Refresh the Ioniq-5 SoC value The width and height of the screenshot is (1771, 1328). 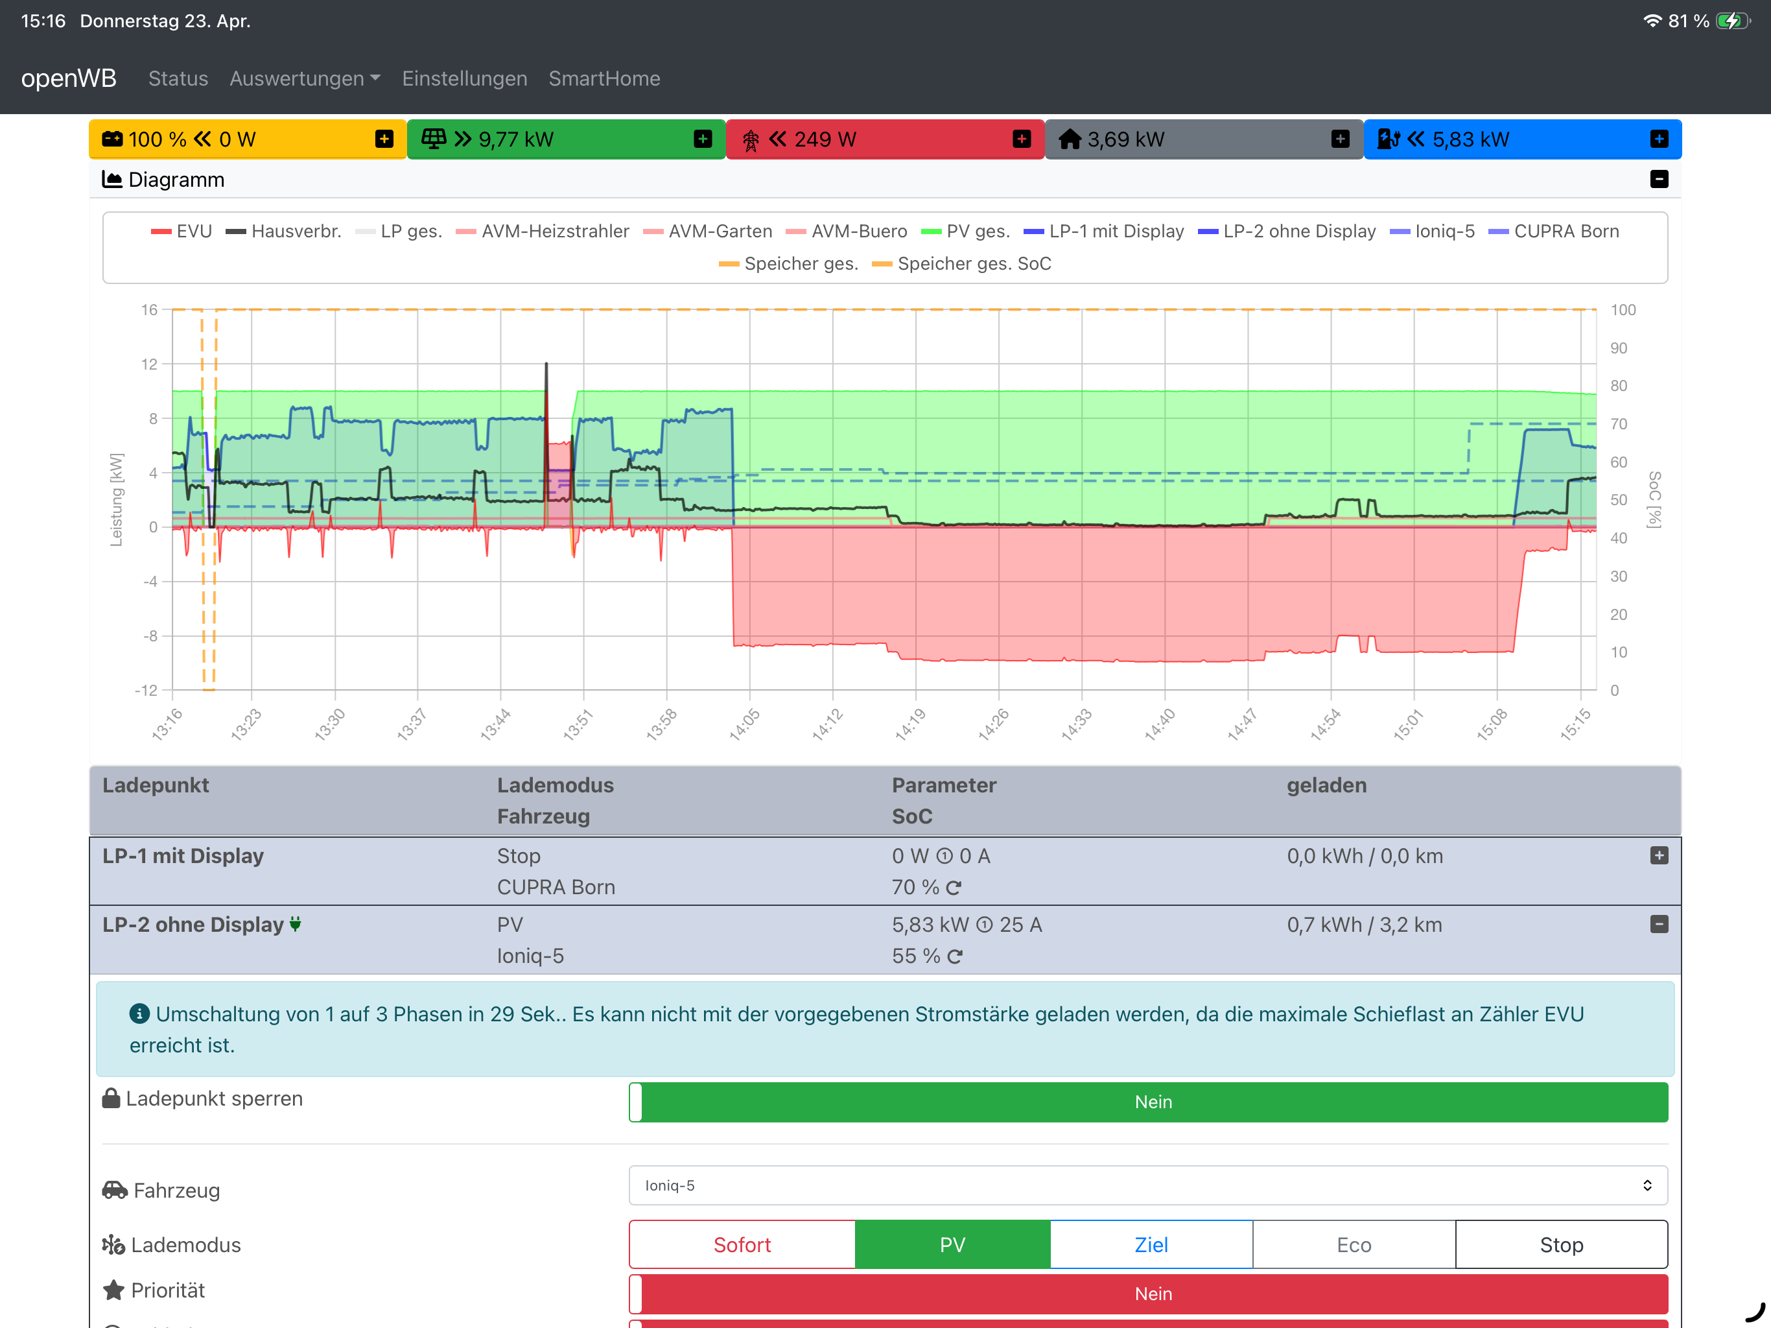point(954,957)
